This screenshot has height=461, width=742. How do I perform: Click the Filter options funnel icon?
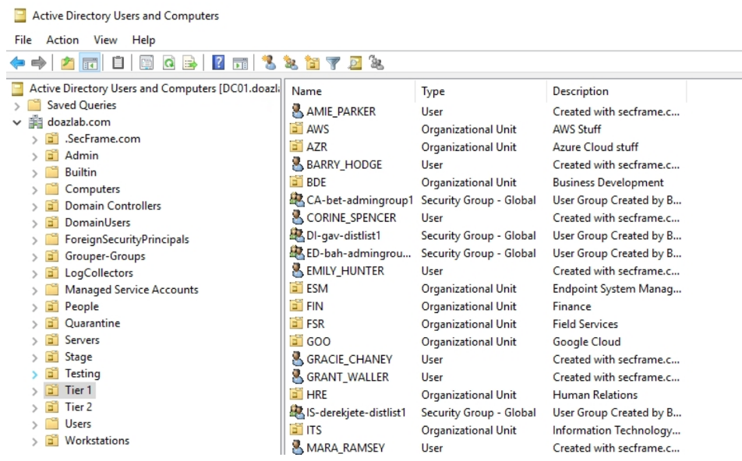(x=334, y=63)
